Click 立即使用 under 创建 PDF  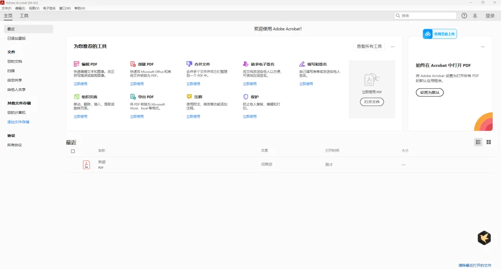137,83
